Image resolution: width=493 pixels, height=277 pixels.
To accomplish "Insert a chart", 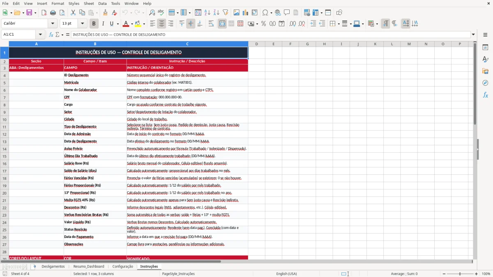I will (246, 13).
